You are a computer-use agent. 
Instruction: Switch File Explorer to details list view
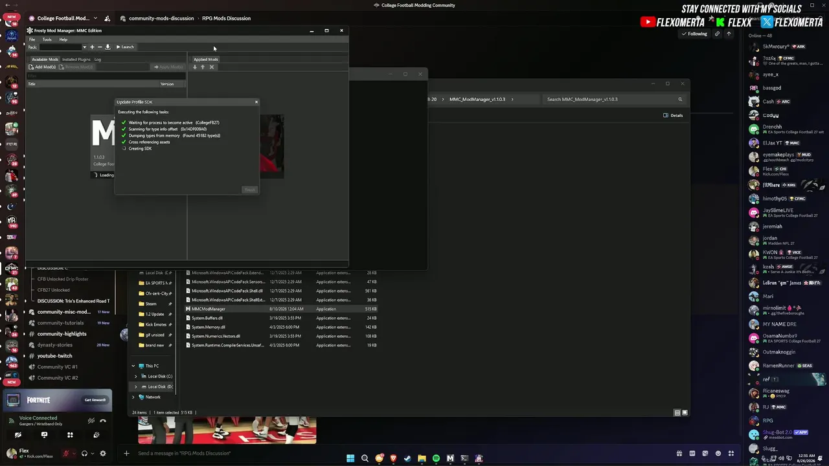[x=677, y=412]
